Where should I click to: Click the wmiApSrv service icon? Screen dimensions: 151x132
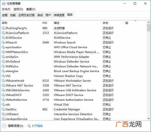(3, 57)
